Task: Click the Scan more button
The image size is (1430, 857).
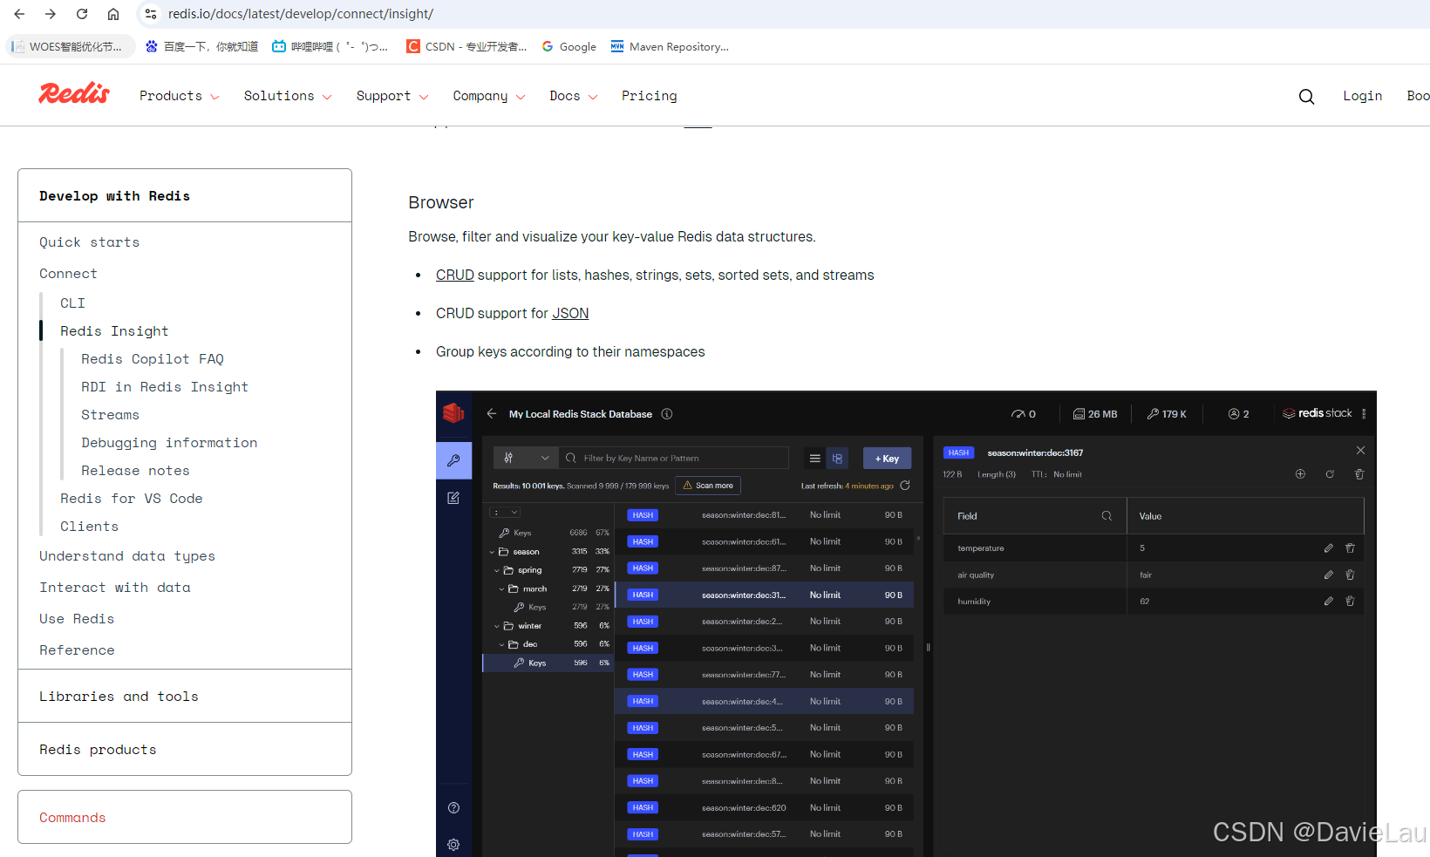Action: tap(708, 486)
